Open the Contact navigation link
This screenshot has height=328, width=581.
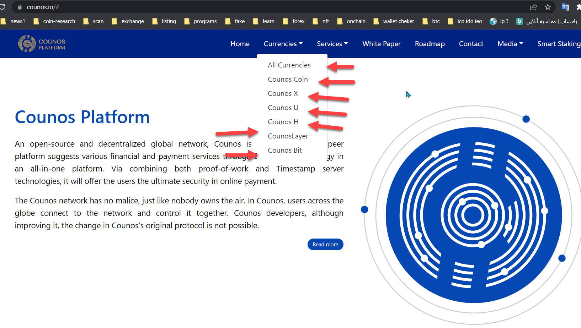pyautogui.click(x=471, y=44)
